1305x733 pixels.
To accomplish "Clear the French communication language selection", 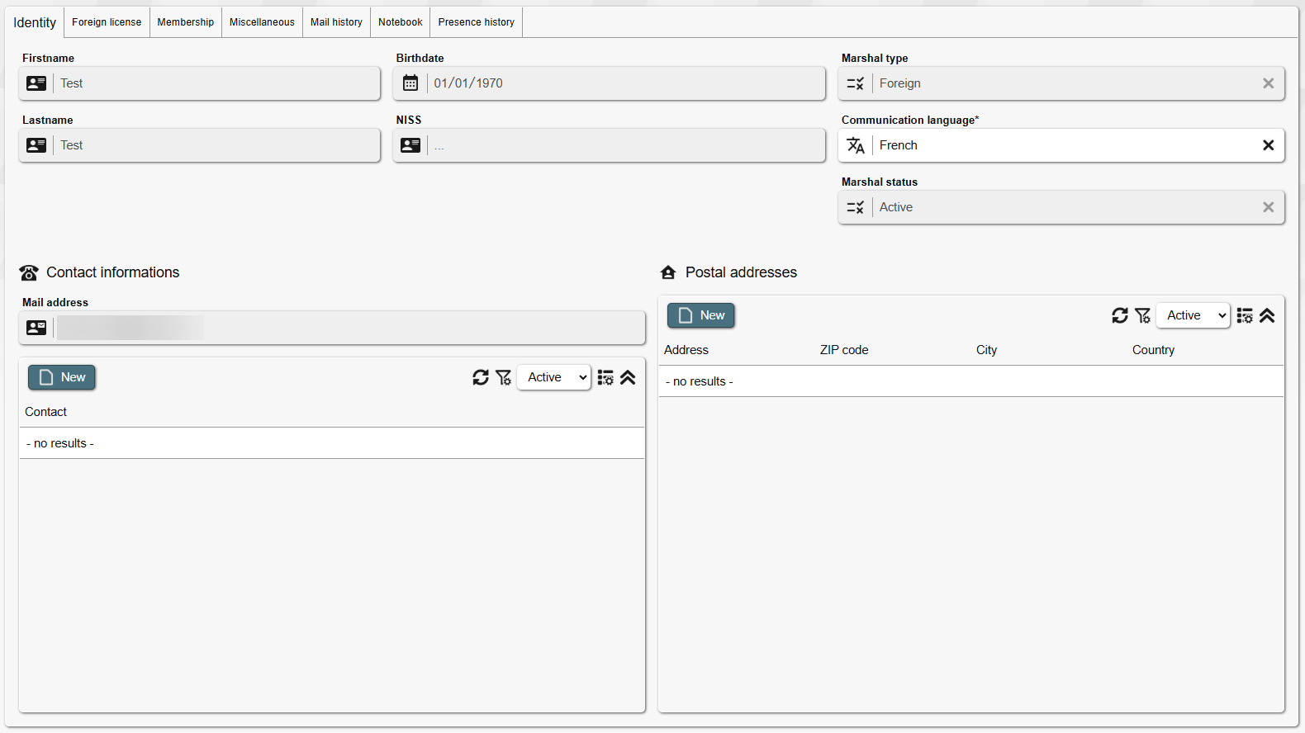I will [1268, 145].
